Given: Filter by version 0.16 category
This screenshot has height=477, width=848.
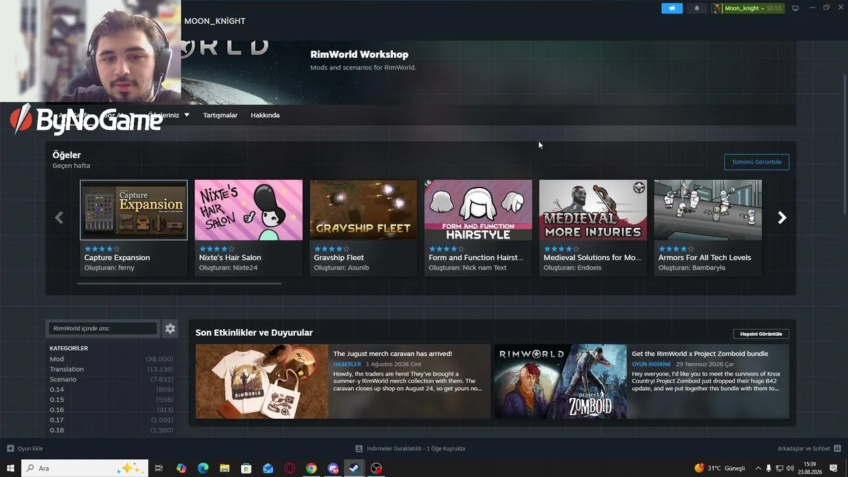Looking at the screenshot, I should [x=57, y=410].
